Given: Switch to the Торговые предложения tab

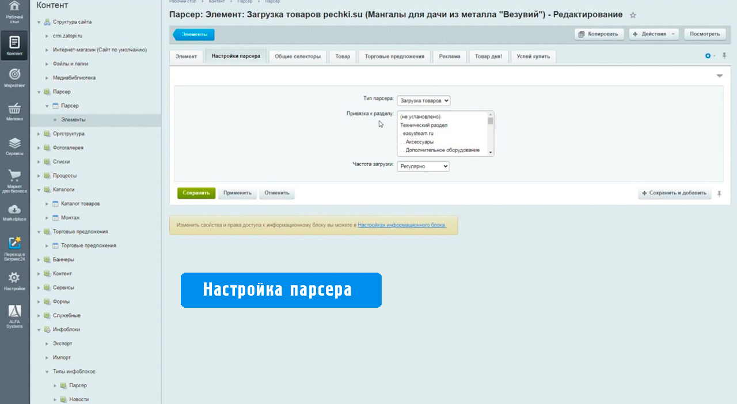Looking at the screenshot, I should [x=394, y=56].
